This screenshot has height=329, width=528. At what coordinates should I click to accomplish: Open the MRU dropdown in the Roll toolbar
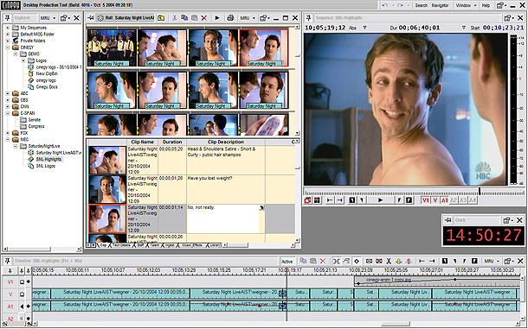pos(248,18)
